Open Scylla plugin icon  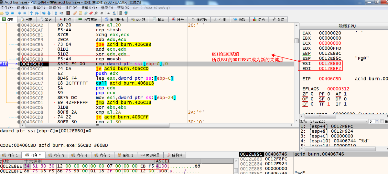(68, 13)
